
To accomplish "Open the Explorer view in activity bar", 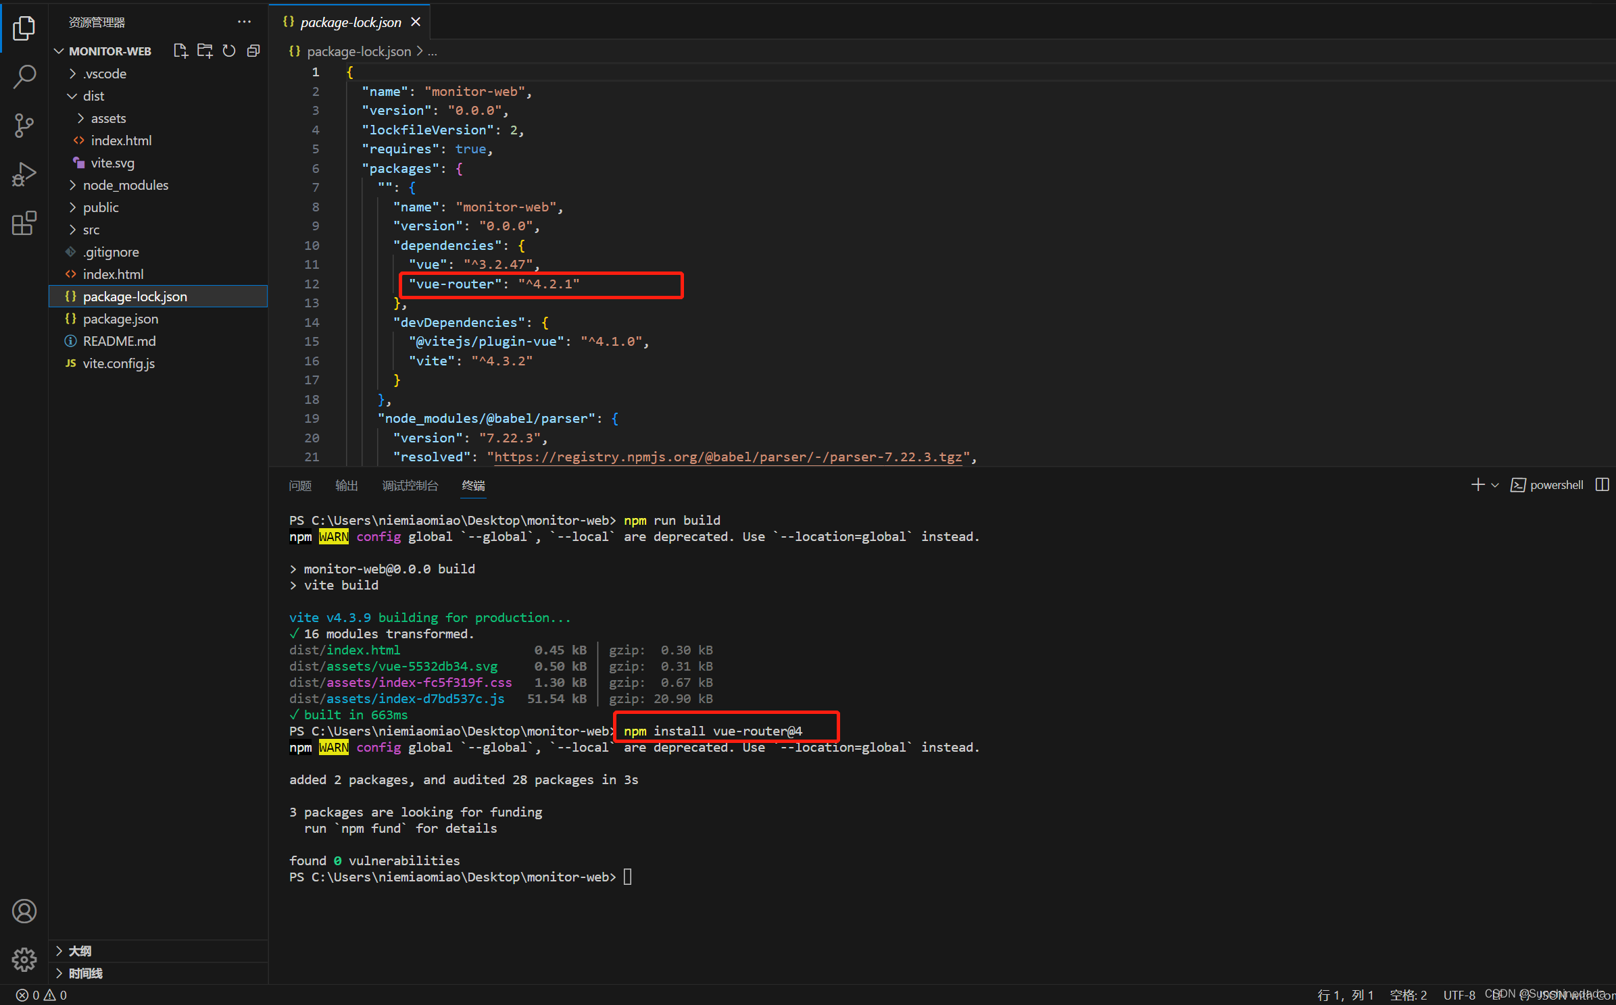I will (24, 28).
